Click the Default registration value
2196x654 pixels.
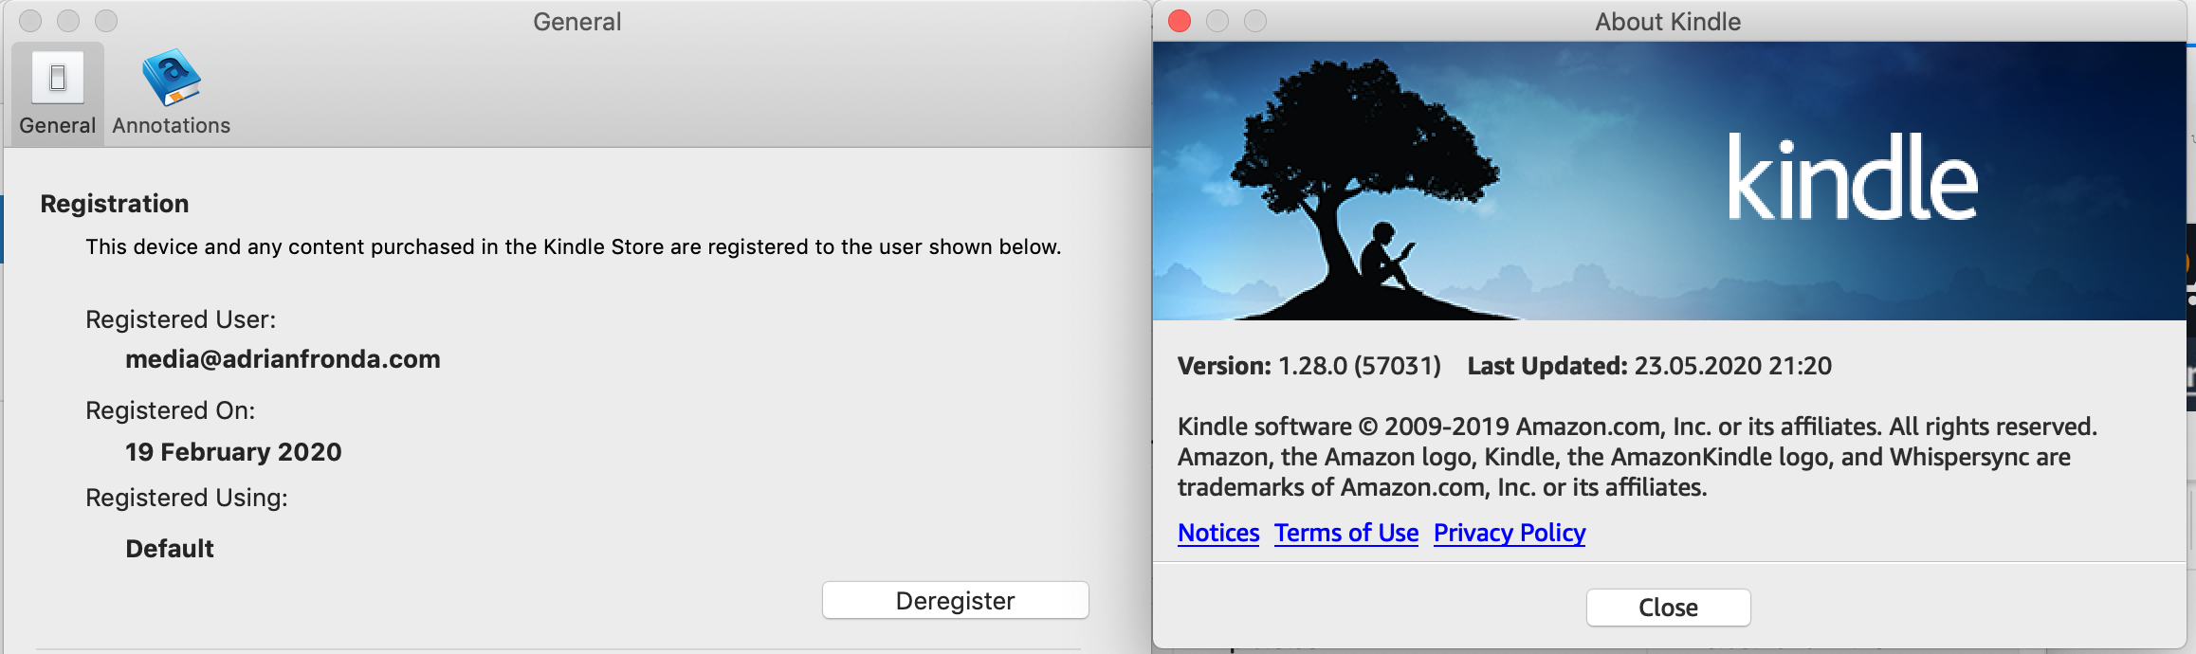[170, 549]
